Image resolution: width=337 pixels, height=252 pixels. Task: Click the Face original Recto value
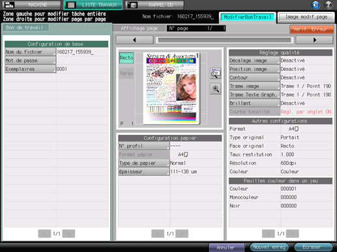(287, 146)
